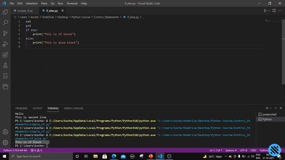Open the Help menu
The height and width of the screenshot is (160, 285).
coord(84,4)
